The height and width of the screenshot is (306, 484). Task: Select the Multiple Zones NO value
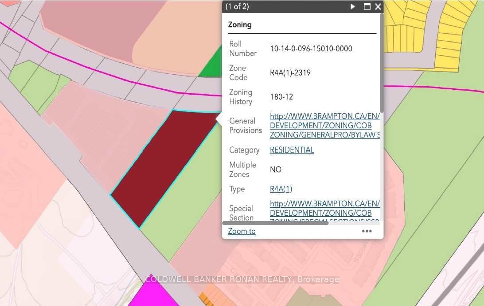click(x=276, y=170)
